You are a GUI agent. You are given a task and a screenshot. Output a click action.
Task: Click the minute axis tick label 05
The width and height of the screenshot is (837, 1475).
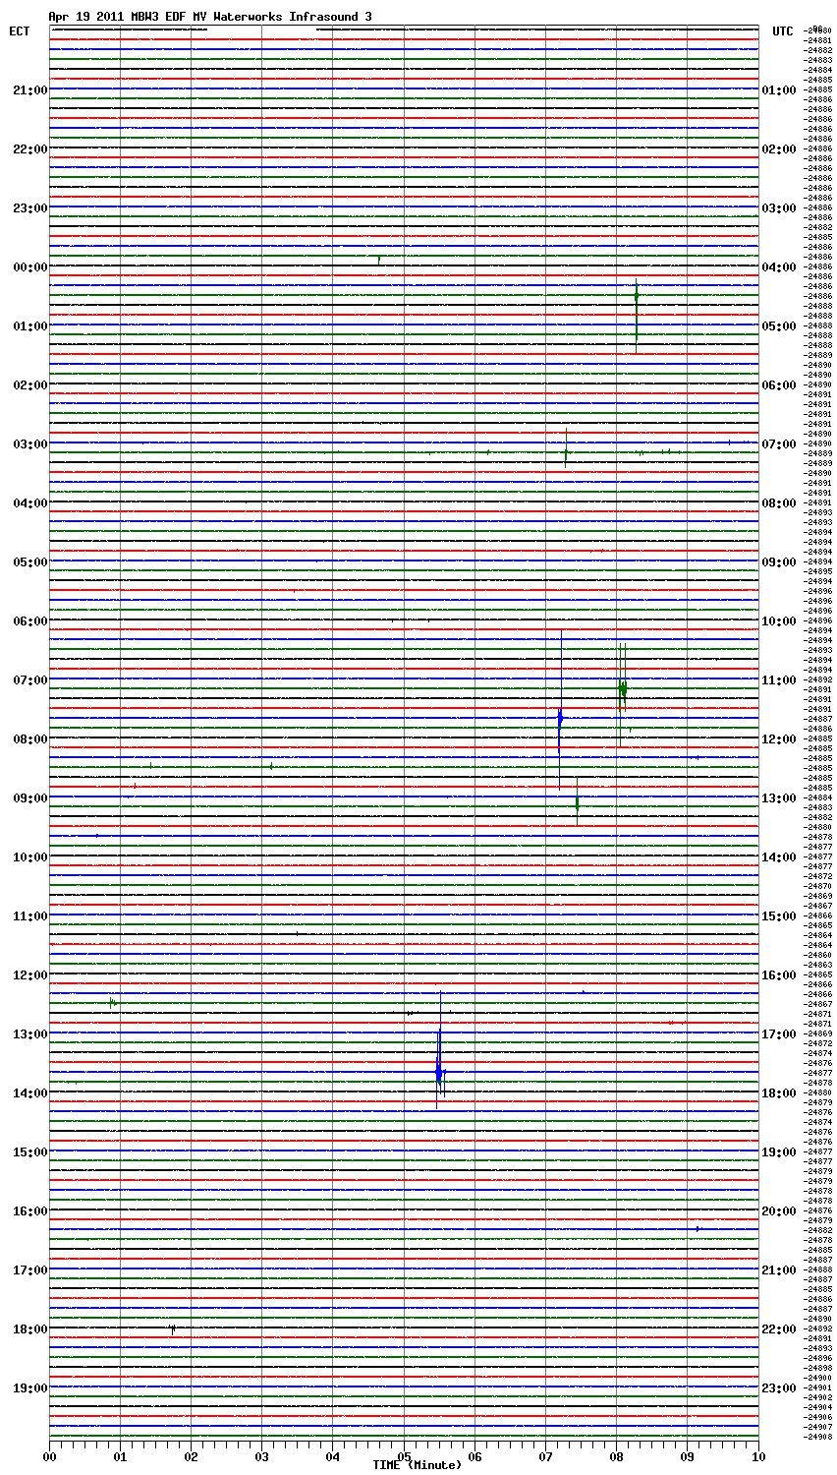[404, 1455]
